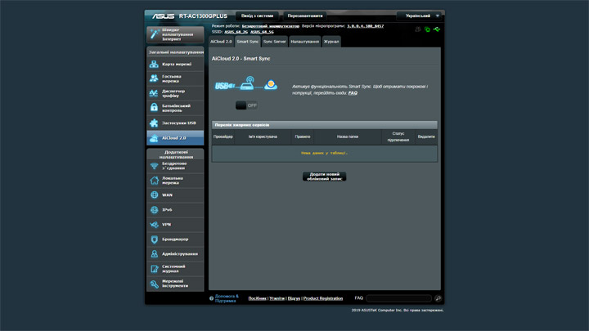The image size is (589, 331).
Task: Open the Parental Control lock icon
Action: click(x=154, y=108)
